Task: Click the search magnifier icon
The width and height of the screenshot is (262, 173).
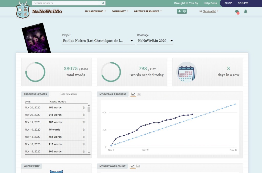Action: tap(103, 3)
